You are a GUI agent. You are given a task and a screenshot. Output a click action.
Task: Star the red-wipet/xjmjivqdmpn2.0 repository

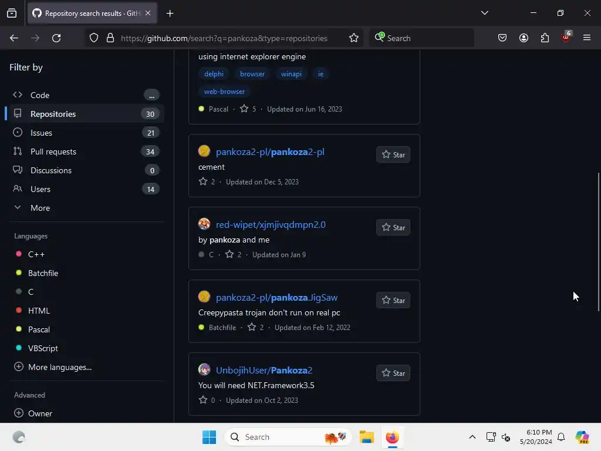[393, 227]
